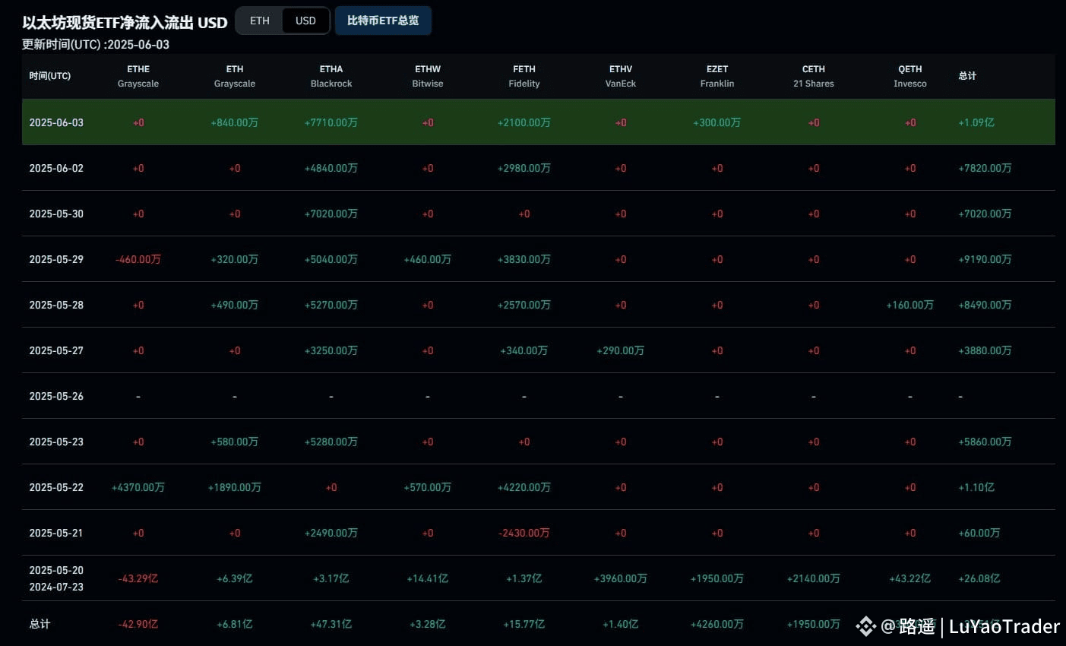Click the QETH Invesco column header
Image resolution: width=1066 pixels, height=646 pixels.
click(x=910, y=76)
